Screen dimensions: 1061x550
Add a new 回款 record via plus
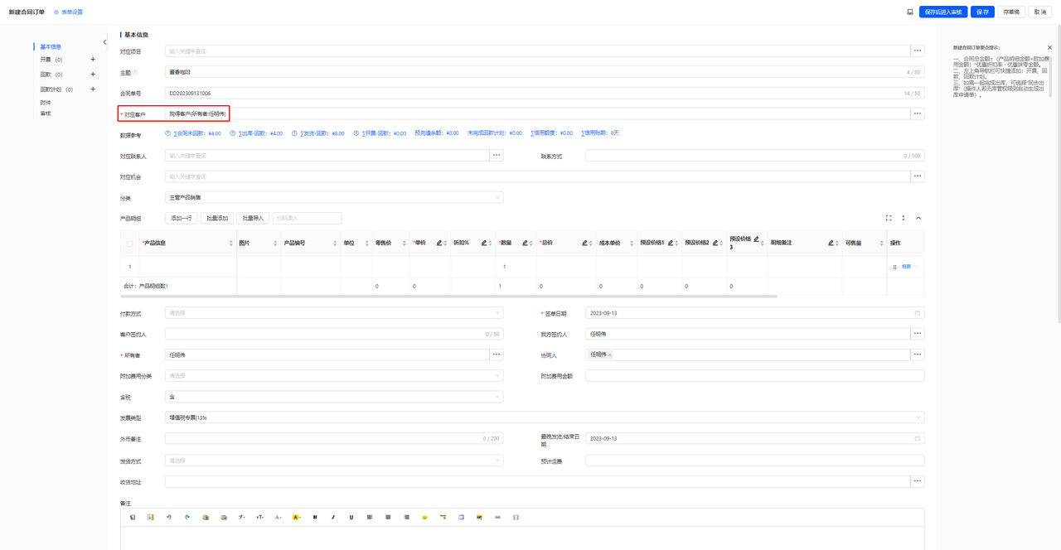tap(93, 75)
